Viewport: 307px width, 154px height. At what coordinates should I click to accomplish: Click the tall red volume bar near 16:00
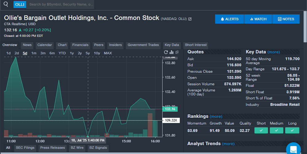(150, 125)
